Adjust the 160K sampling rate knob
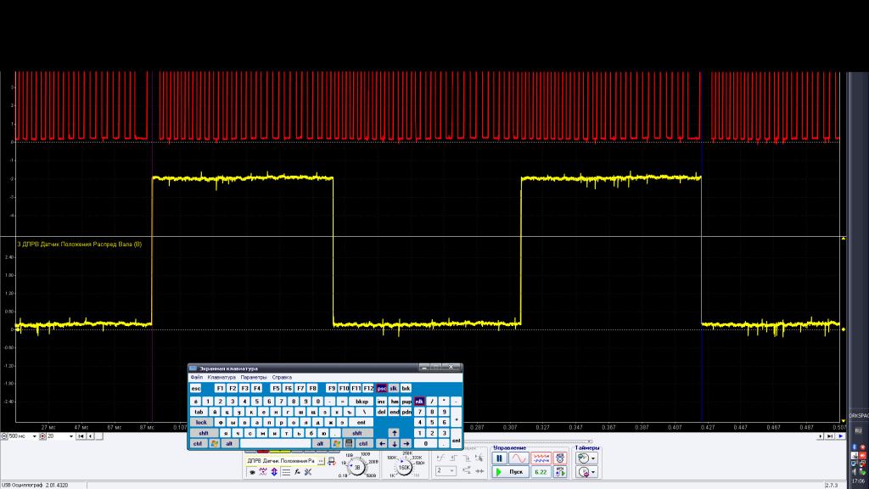This screenshot has height=489, width=869. click(x=404, y=467)
